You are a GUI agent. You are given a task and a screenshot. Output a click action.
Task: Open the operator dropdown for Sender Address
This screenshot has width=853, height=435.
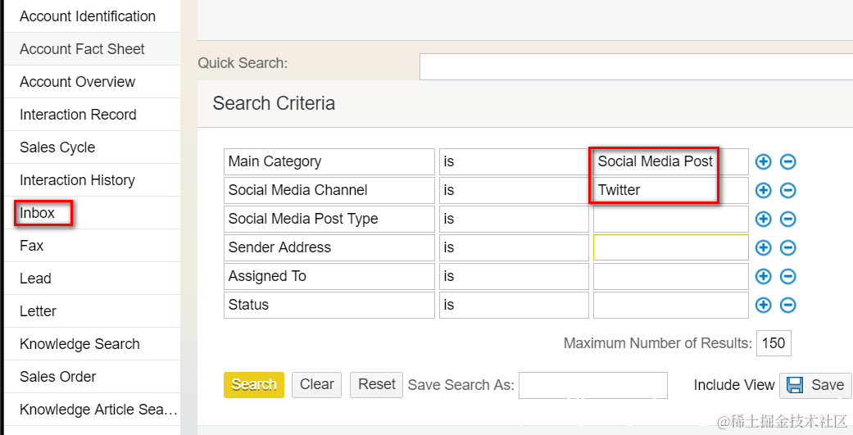click(x=514, y=247)
